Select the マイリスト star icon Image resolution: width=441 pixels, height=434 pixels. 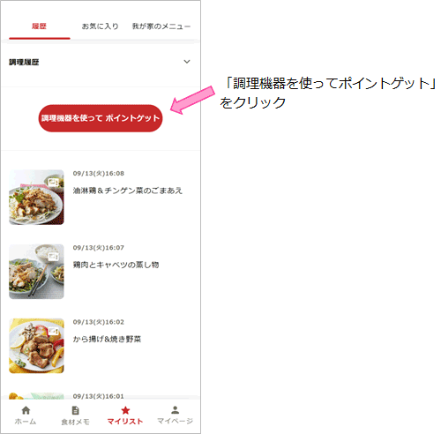pos(125,410)
